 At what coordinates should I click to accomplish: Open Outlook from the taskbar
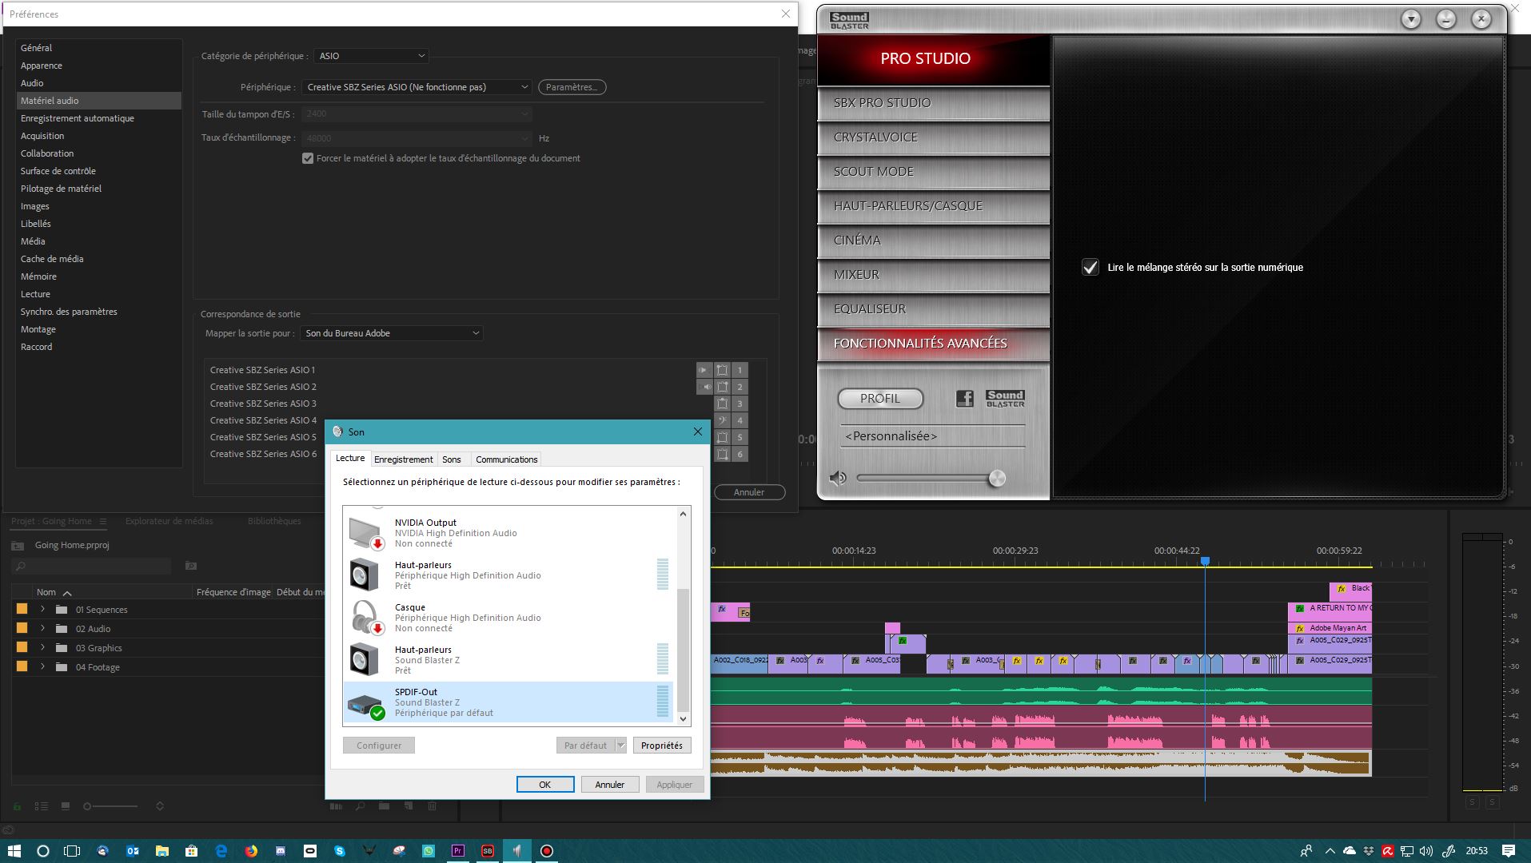pyautogui.click(x=133, y=851)
